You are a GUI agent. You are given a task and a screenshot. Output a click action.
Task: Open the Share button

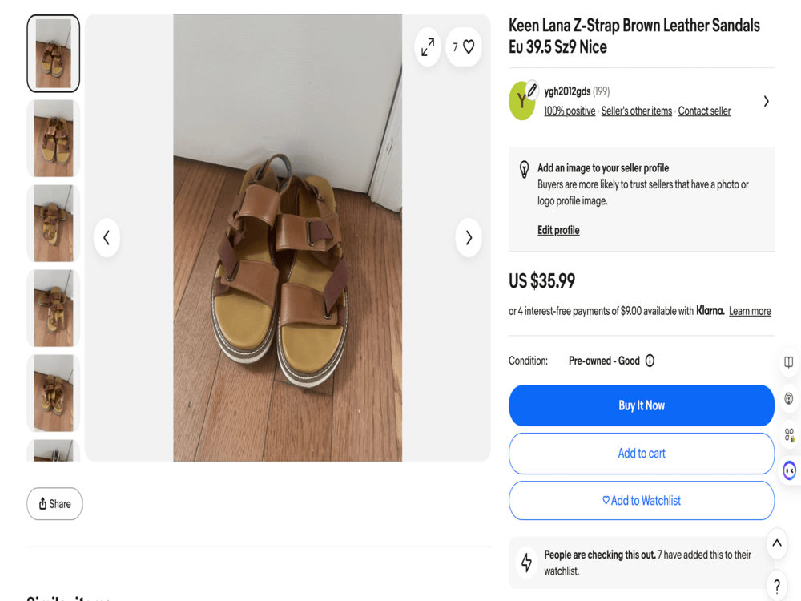click(x=54, y=504)
